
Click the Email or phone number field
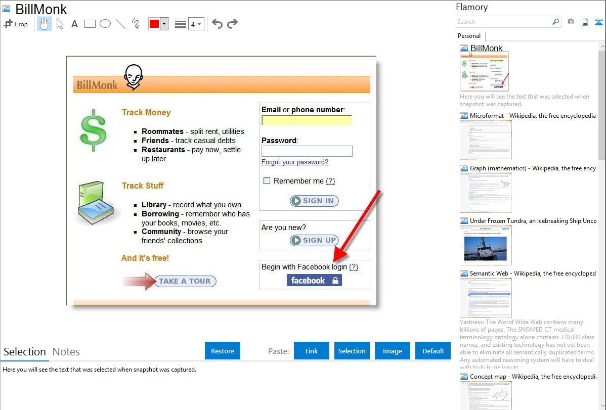tap(307, 120)
